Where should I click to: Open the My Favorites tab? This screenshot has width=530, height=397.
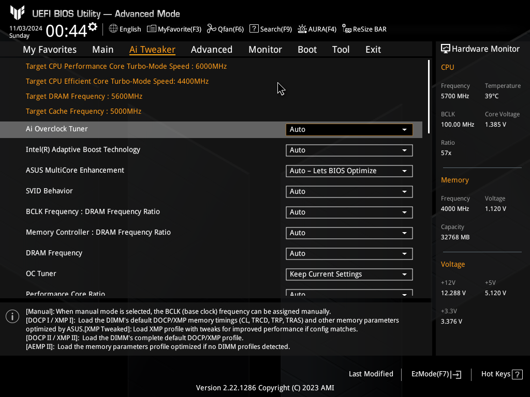[x=50, y=50]
